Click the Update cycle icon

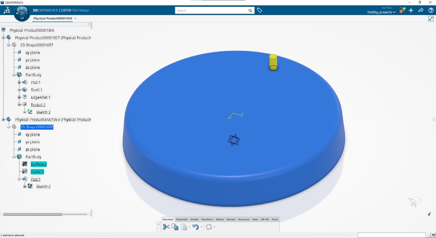[x=209, y=227]
